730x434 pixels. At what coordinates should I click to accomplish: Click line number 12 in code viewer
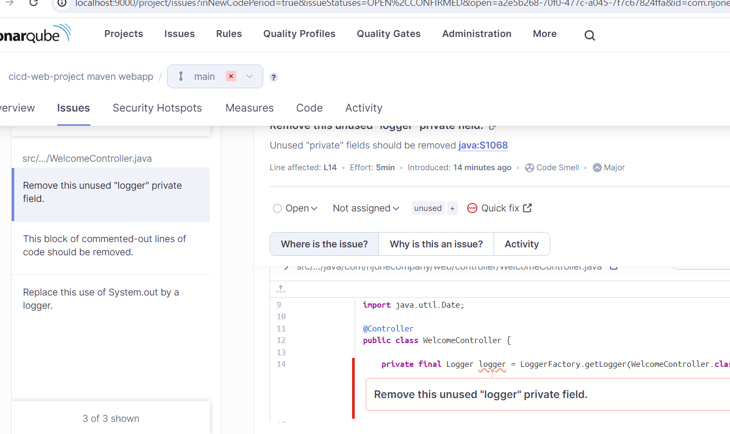(x=281, y=340)
